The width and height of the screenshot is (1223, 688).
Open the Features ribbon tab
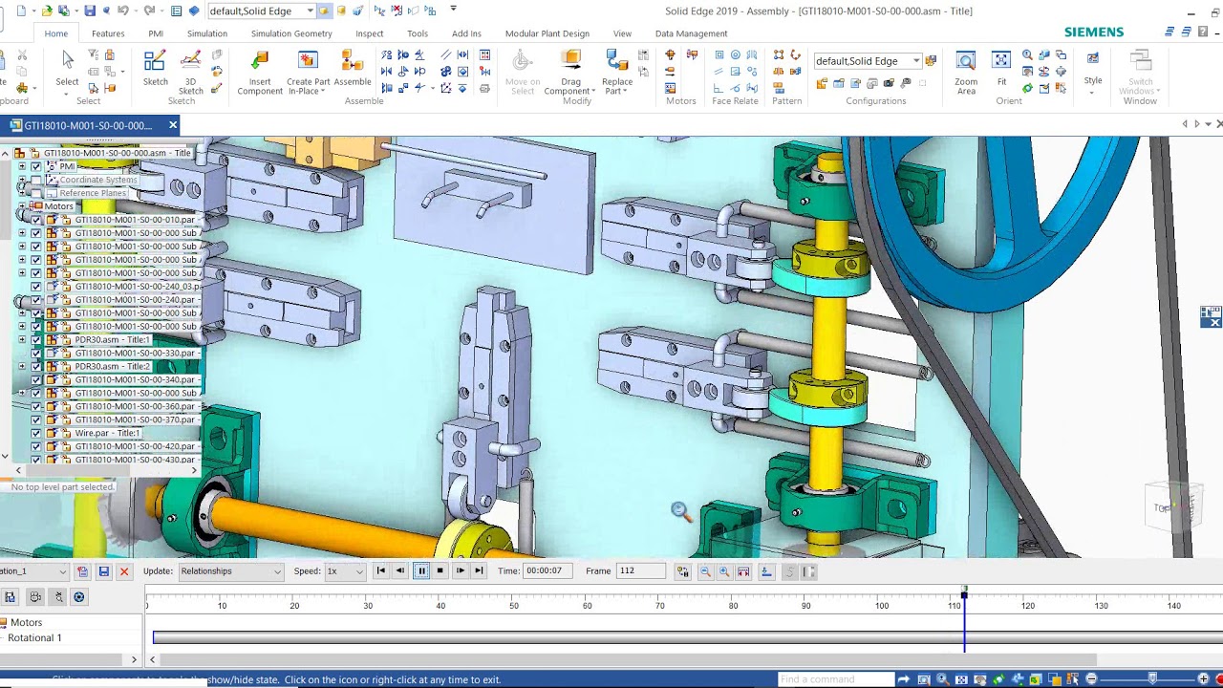point(108,33)
